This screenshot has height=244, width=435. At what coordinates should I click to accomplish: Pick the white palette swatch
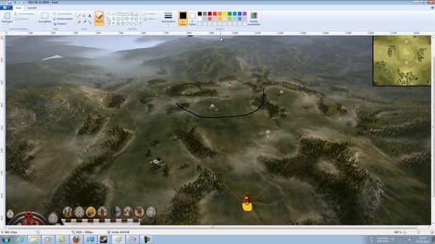(200, 19)
